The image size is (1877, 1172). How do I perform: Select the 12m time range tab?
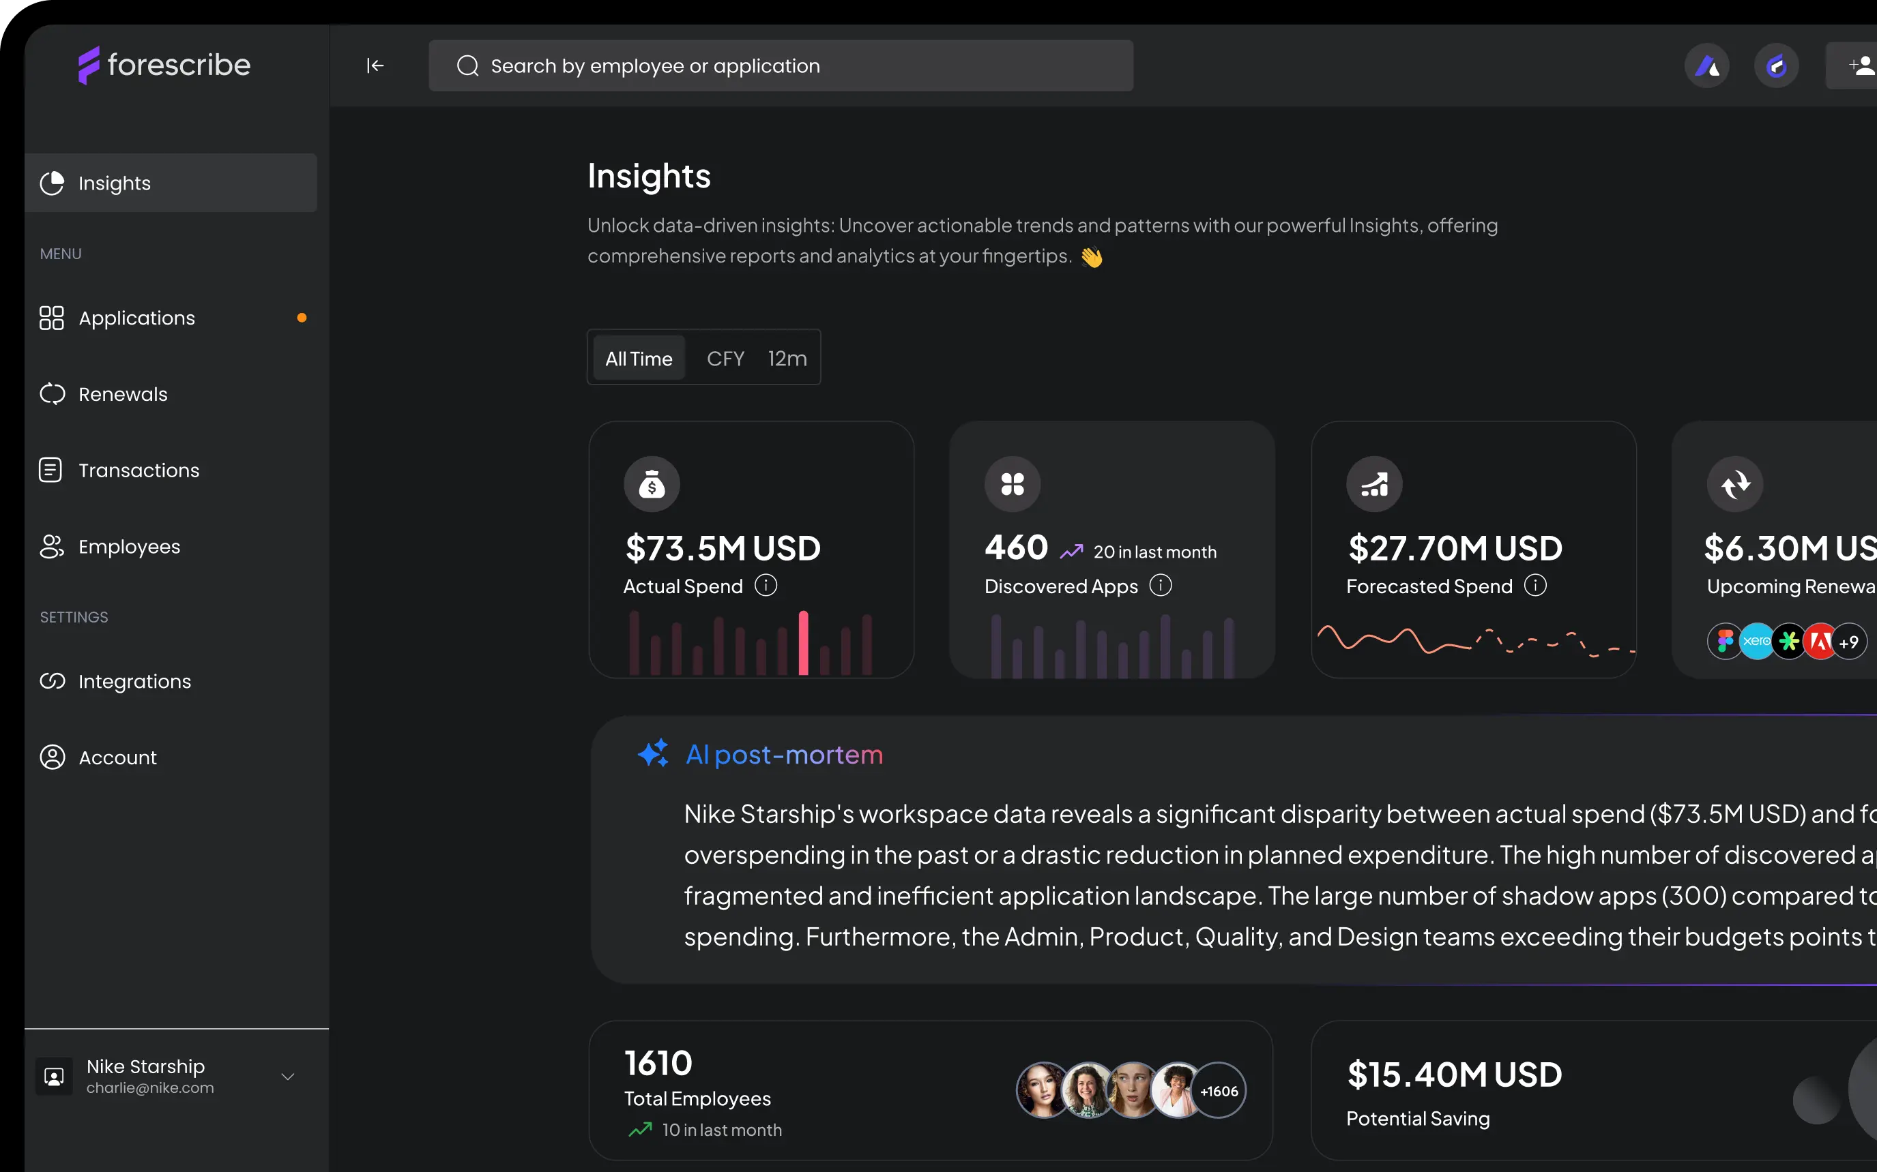point(787,358)
